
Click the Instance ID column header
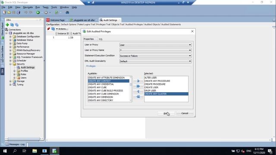pyautogui.click(x=63, y=34)
